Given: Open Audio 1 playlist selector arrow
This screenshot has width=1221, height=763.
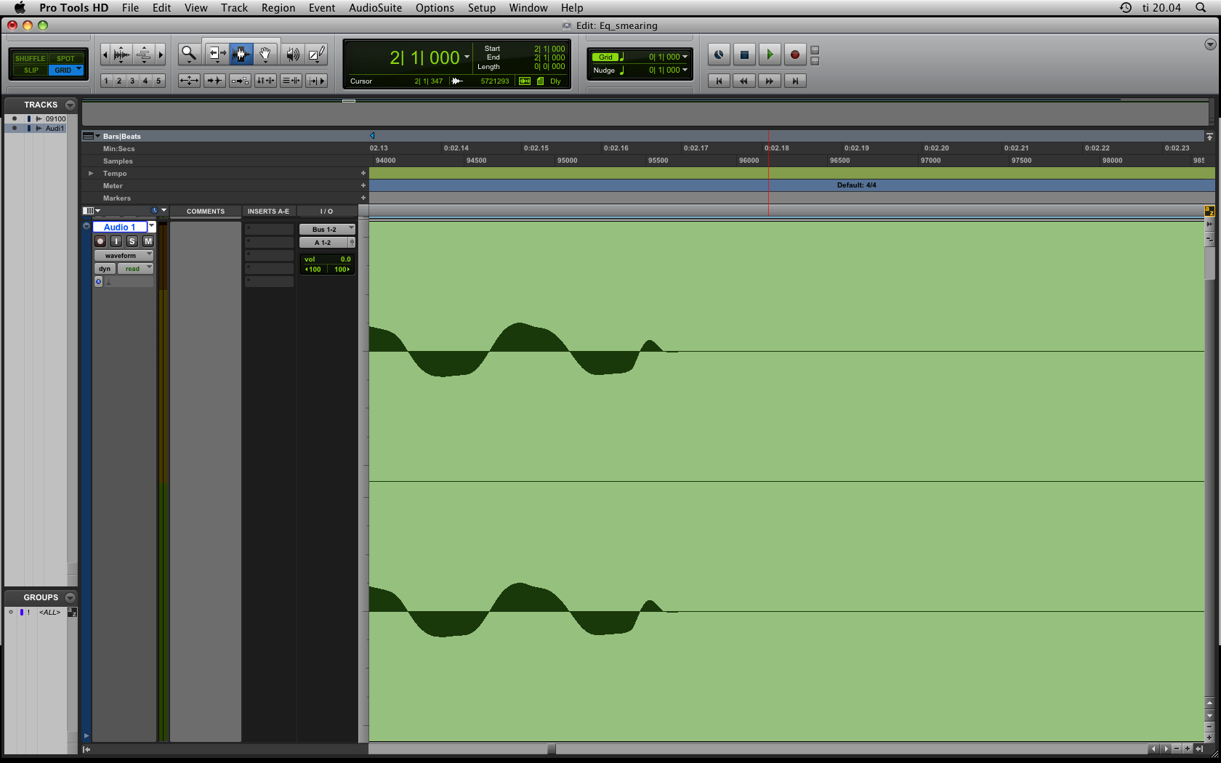Looking at the screenshot, I should [152, 227].
